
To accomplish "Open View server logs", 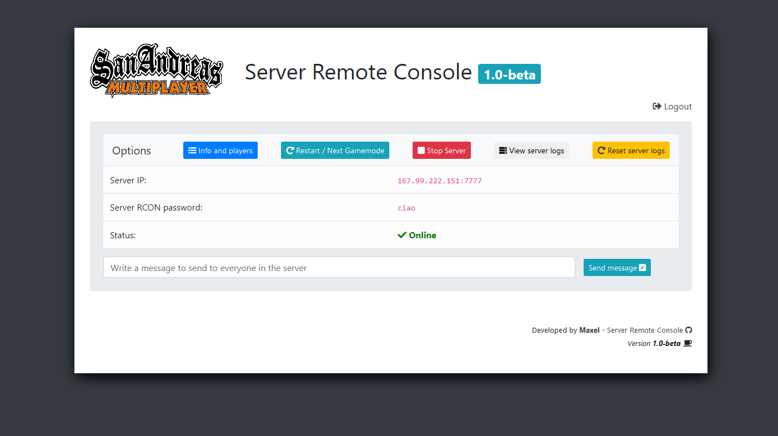I will [531, 151].
